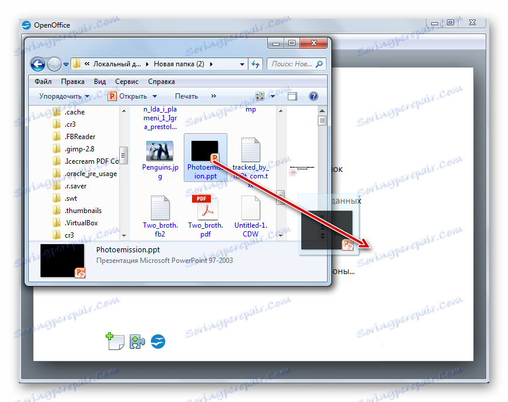Expand the arrow after Новая папка (2)
The width and height of the screenshot is (508, 402).
(211, 64)
